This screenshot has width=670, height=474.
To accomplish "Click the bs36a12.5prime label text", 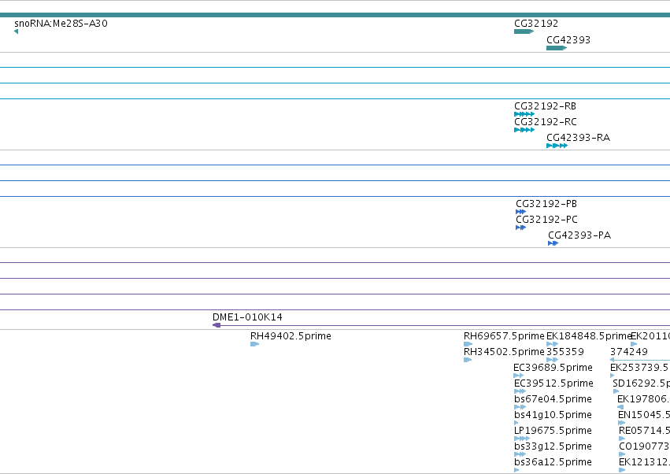I will click(553, 462).
